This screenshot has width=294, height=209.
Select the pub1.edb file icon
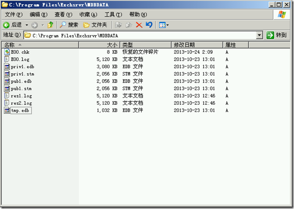tap(7, 81)
